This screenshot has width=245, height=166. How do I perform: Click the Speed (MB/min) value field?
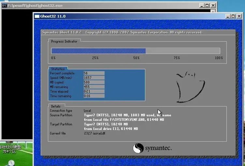tap(94, 78)
